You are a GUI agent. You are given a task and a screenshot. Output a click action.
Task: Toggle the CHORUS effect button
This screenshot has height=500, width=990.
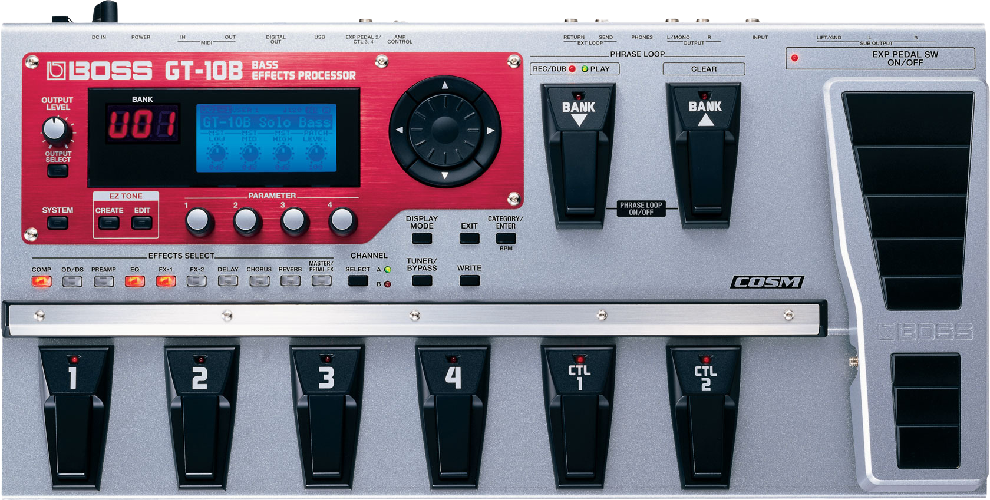(x=259, y=282)
